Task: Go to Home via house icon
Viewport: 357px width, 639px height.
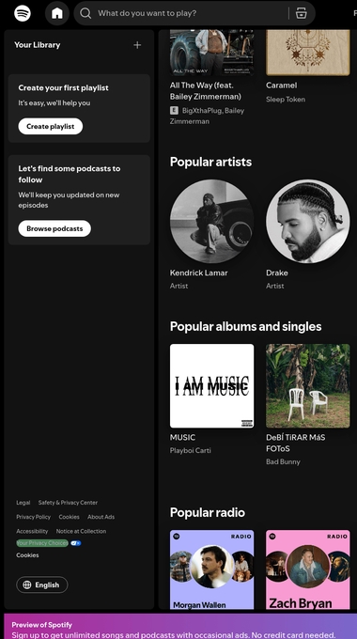Action: click(x=57, y=13)
